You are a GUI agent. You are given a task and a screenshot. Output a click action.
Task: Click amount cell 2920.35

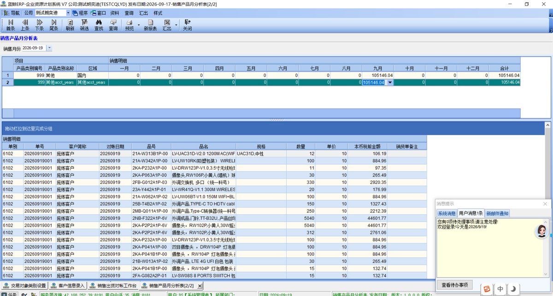368,182
